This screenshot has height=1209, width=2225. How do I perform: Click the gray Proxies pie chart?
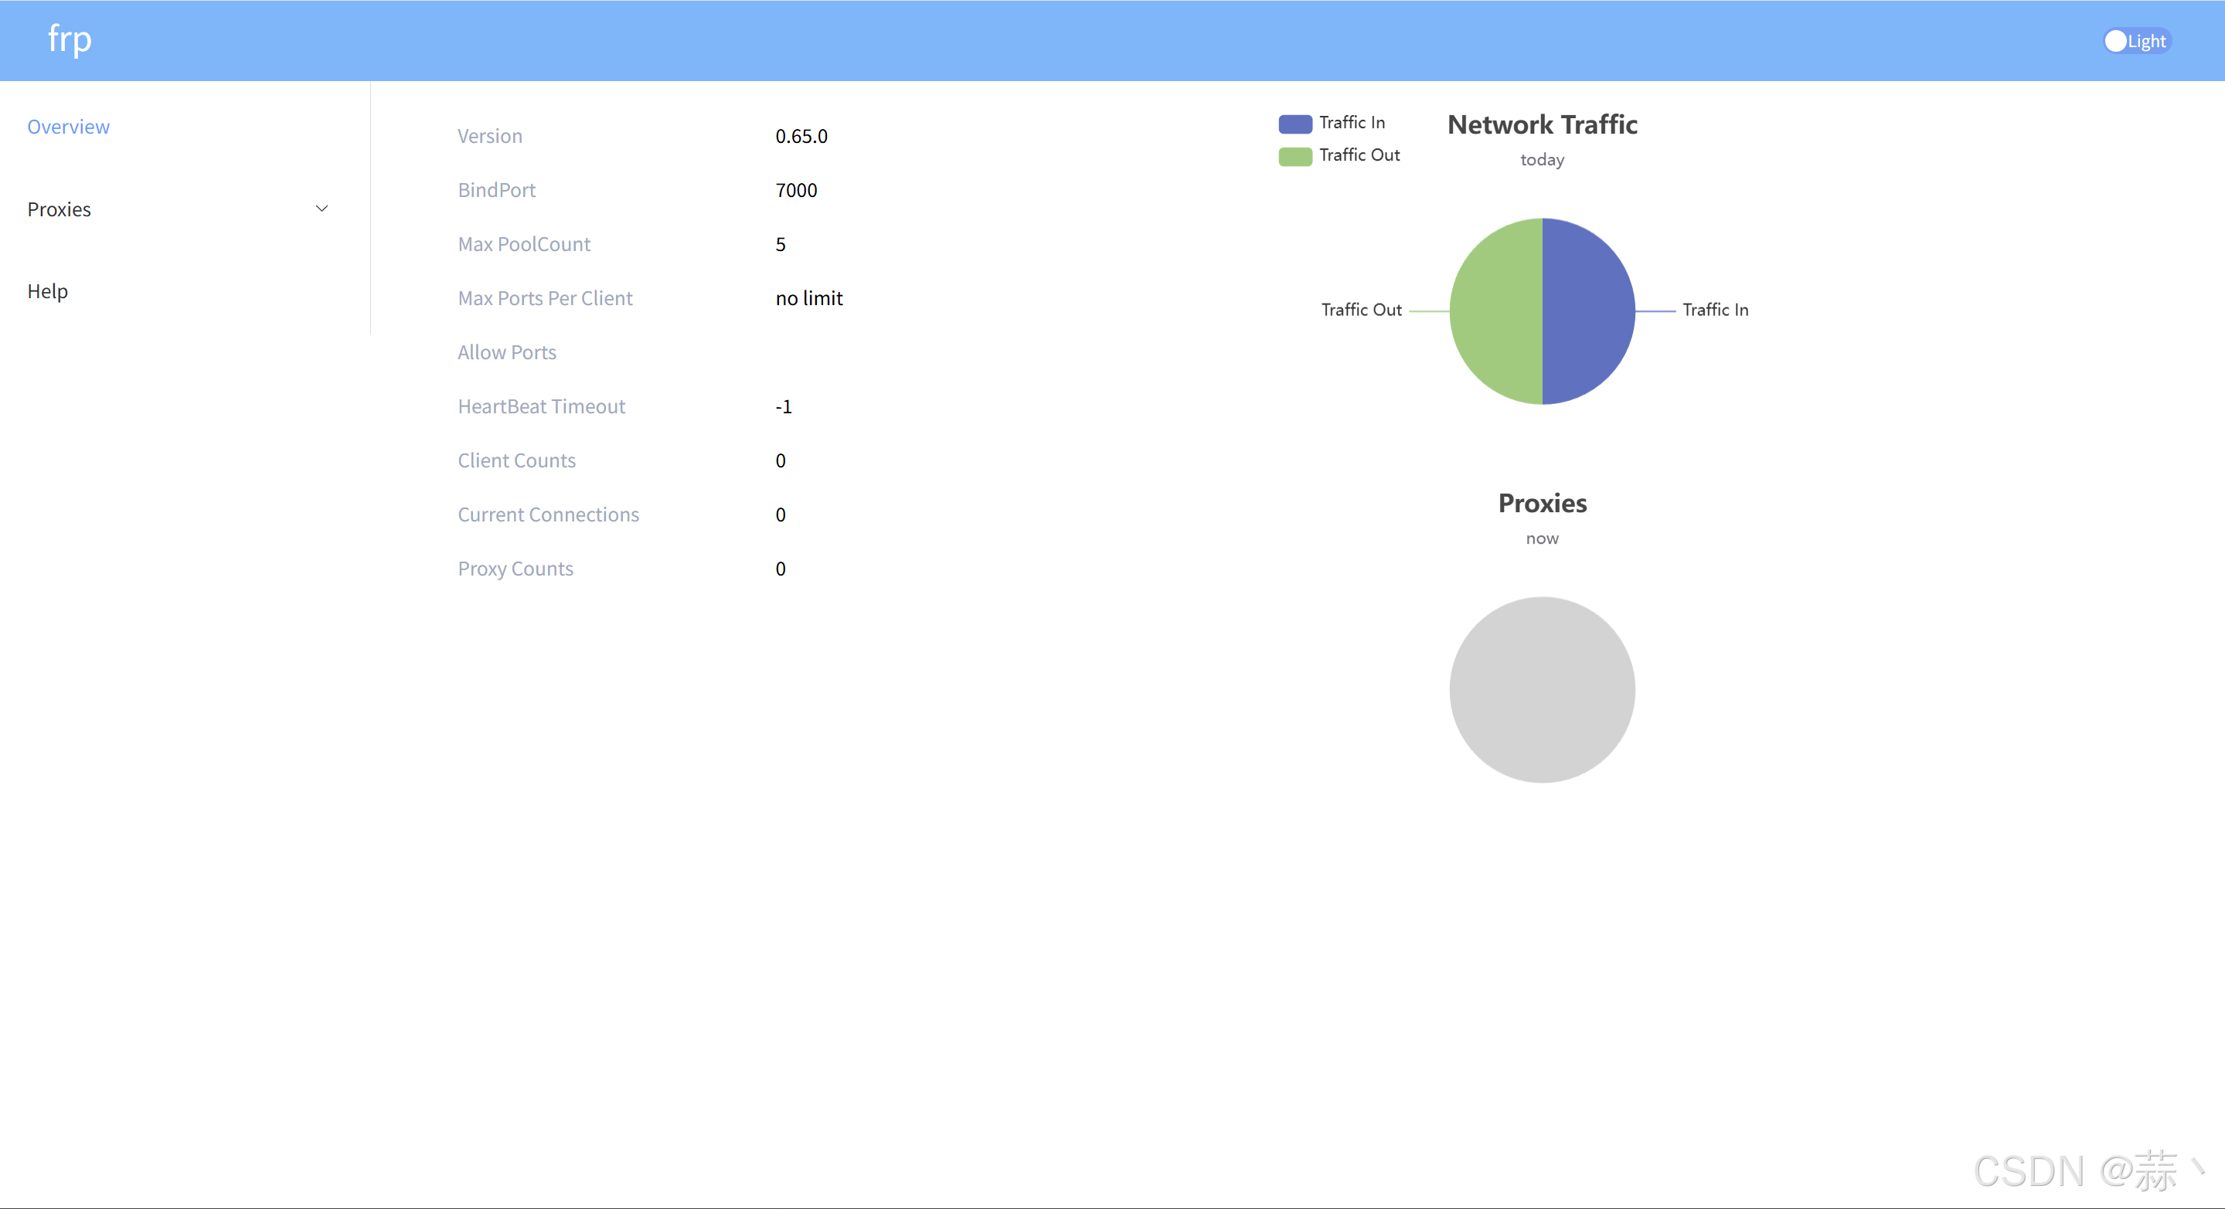pos(1542,690)
